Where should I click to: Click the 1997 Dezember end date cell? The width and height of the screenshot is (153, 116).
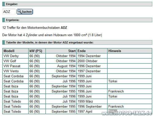92,71
